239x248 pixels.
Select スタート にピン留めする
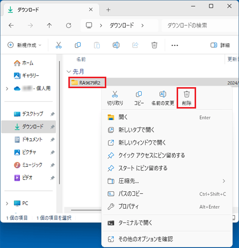[167, 168]
